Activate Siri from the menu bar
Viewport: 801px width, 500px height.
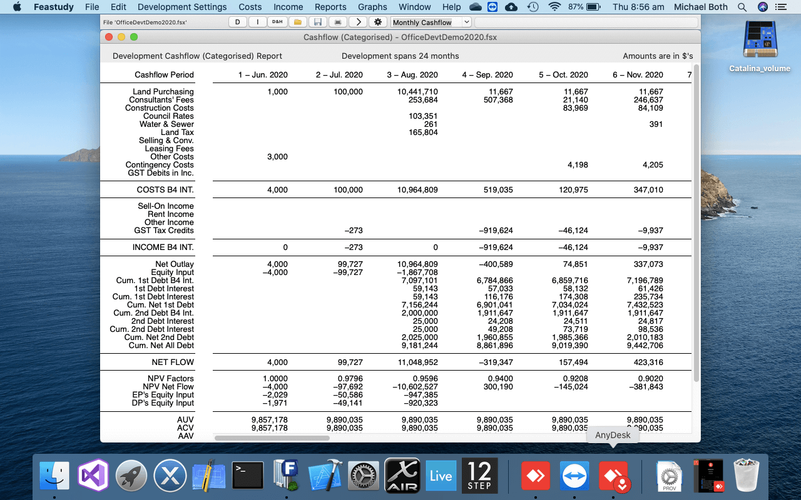pyautogui.click(x=762, y=7)
